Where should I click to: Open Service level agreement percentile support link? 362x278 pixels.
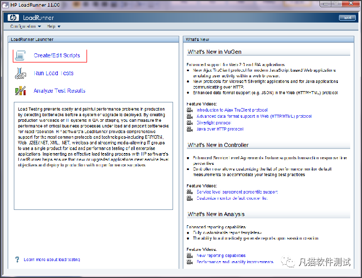click(237, 191)
